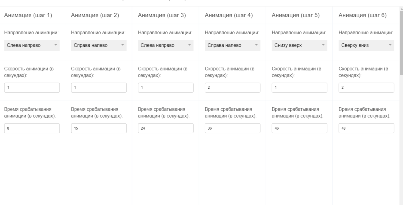
Task: Focus trigger time field showing 46
Action: [x=300, y=128]
